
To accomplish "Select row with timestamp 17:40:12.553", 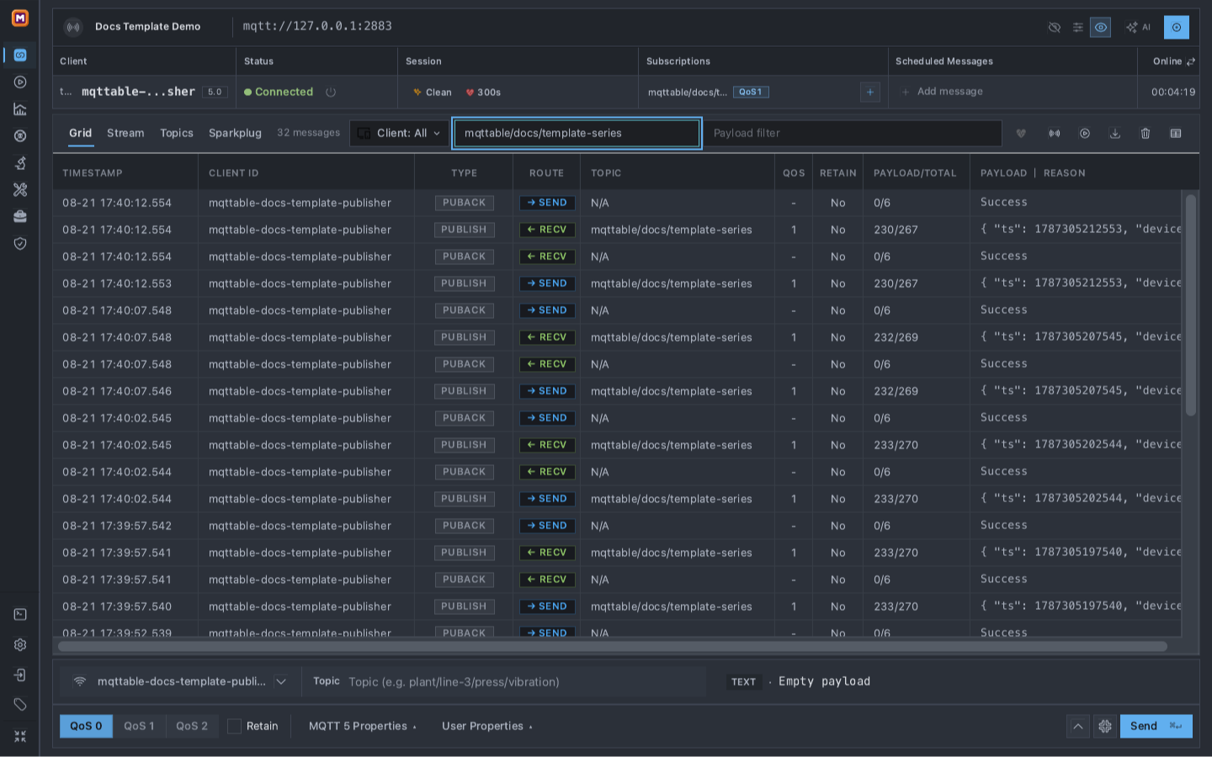I will click(x=618, y=283).
